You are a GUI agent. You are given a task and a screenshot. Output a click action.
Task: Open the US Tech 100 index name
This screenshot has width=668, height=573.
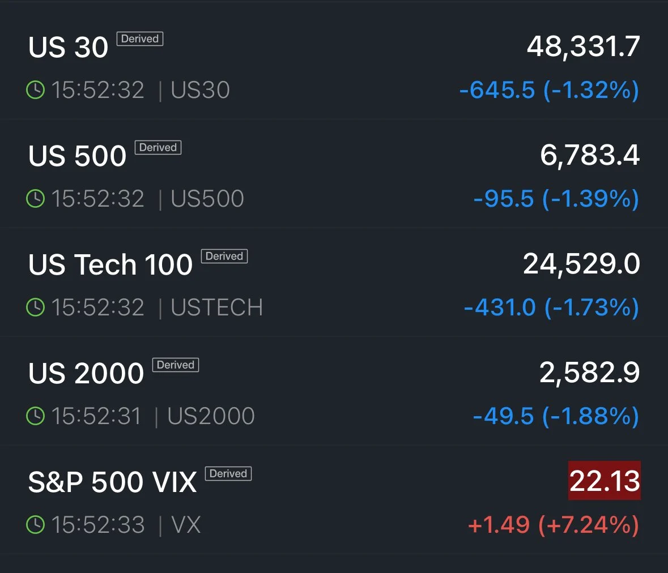(x=110, y=264)
